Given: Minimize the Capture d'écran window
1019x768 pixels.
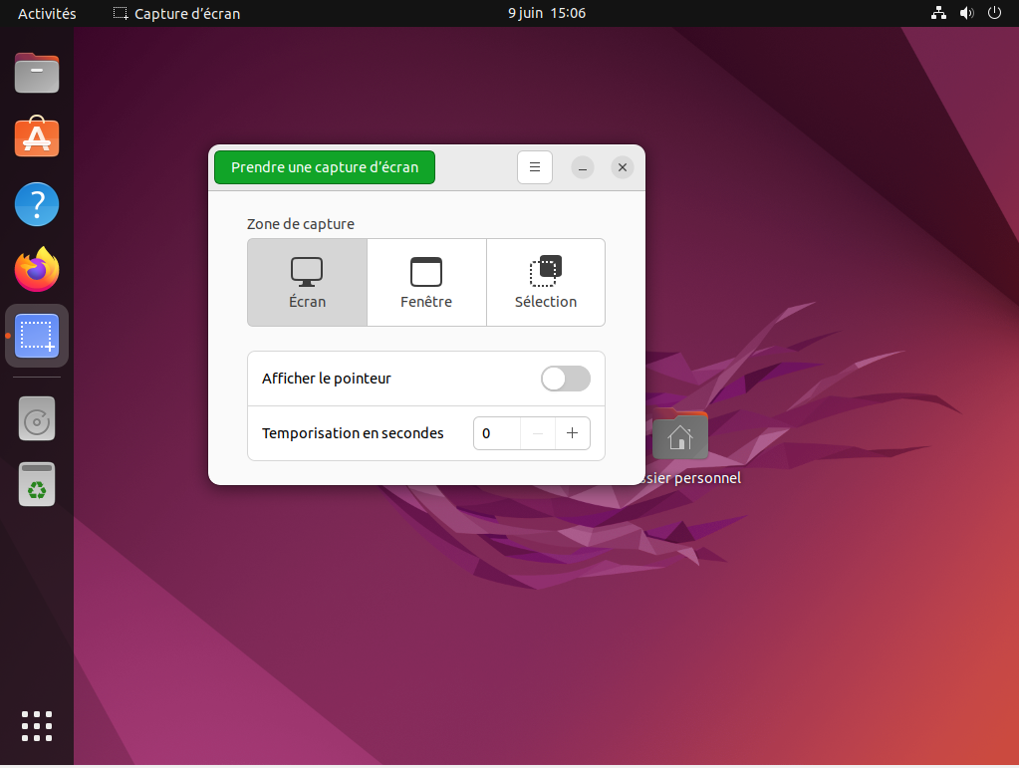Looking at the screenshot, I should pos(583,167).
